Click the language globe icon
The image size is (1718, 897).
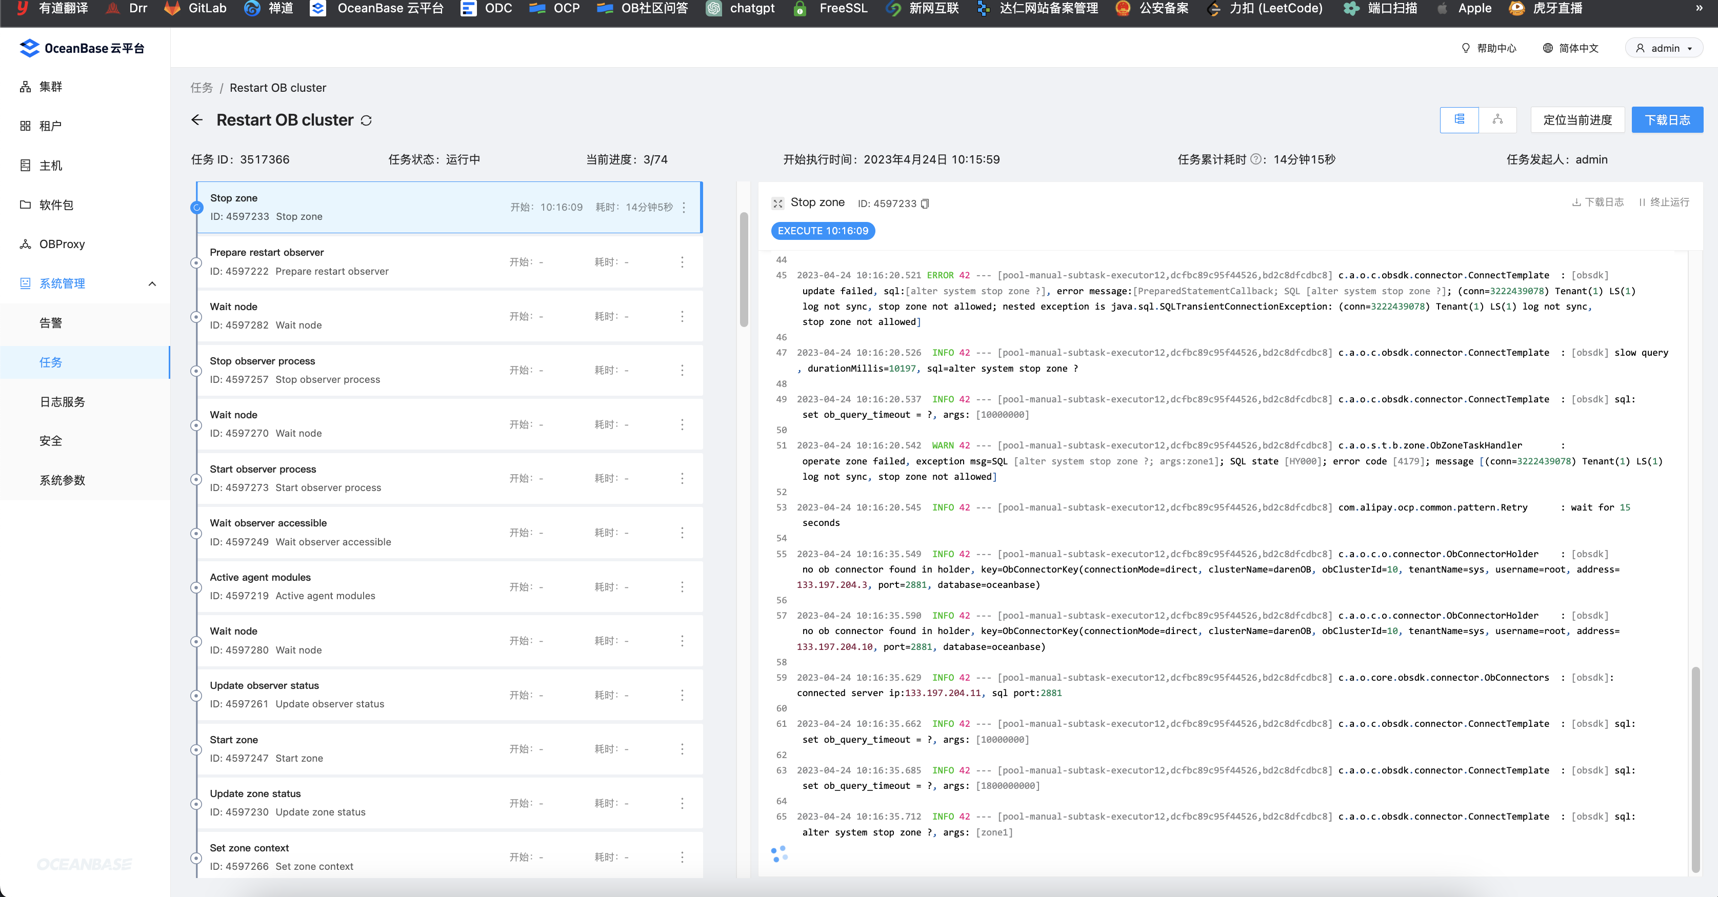pyautogui.click(x=1548, y=48)
